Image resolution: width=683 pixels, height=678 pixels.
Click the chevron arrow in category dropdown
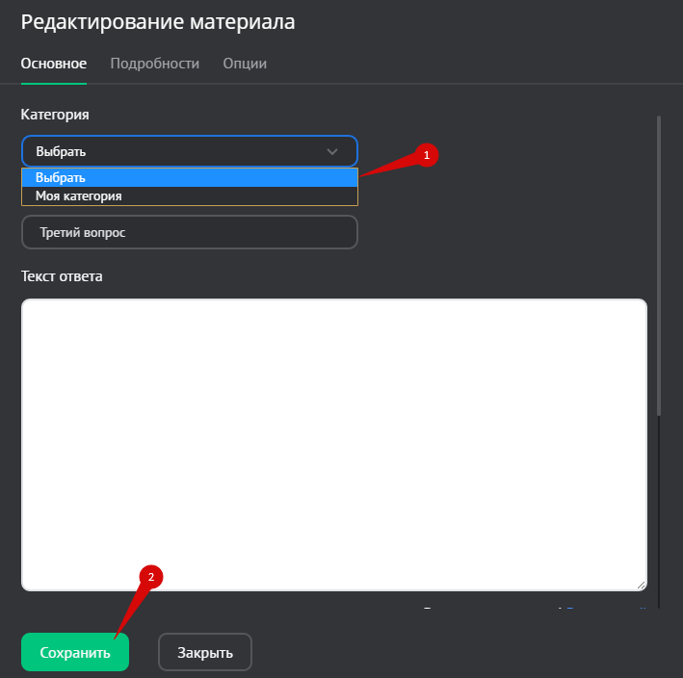(x=332, y=151)
